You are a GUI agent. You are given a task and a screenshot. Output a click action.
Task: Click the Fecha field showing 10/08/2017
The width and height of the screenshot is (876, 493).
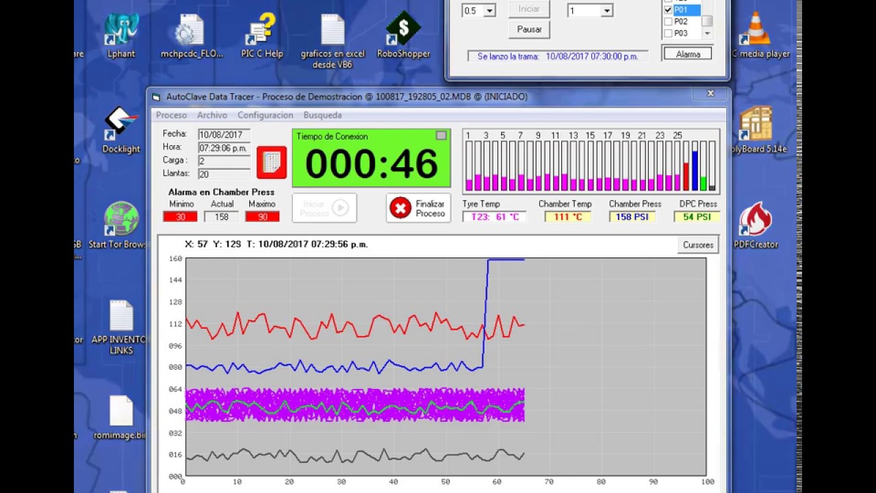click(x=224, y=135)
